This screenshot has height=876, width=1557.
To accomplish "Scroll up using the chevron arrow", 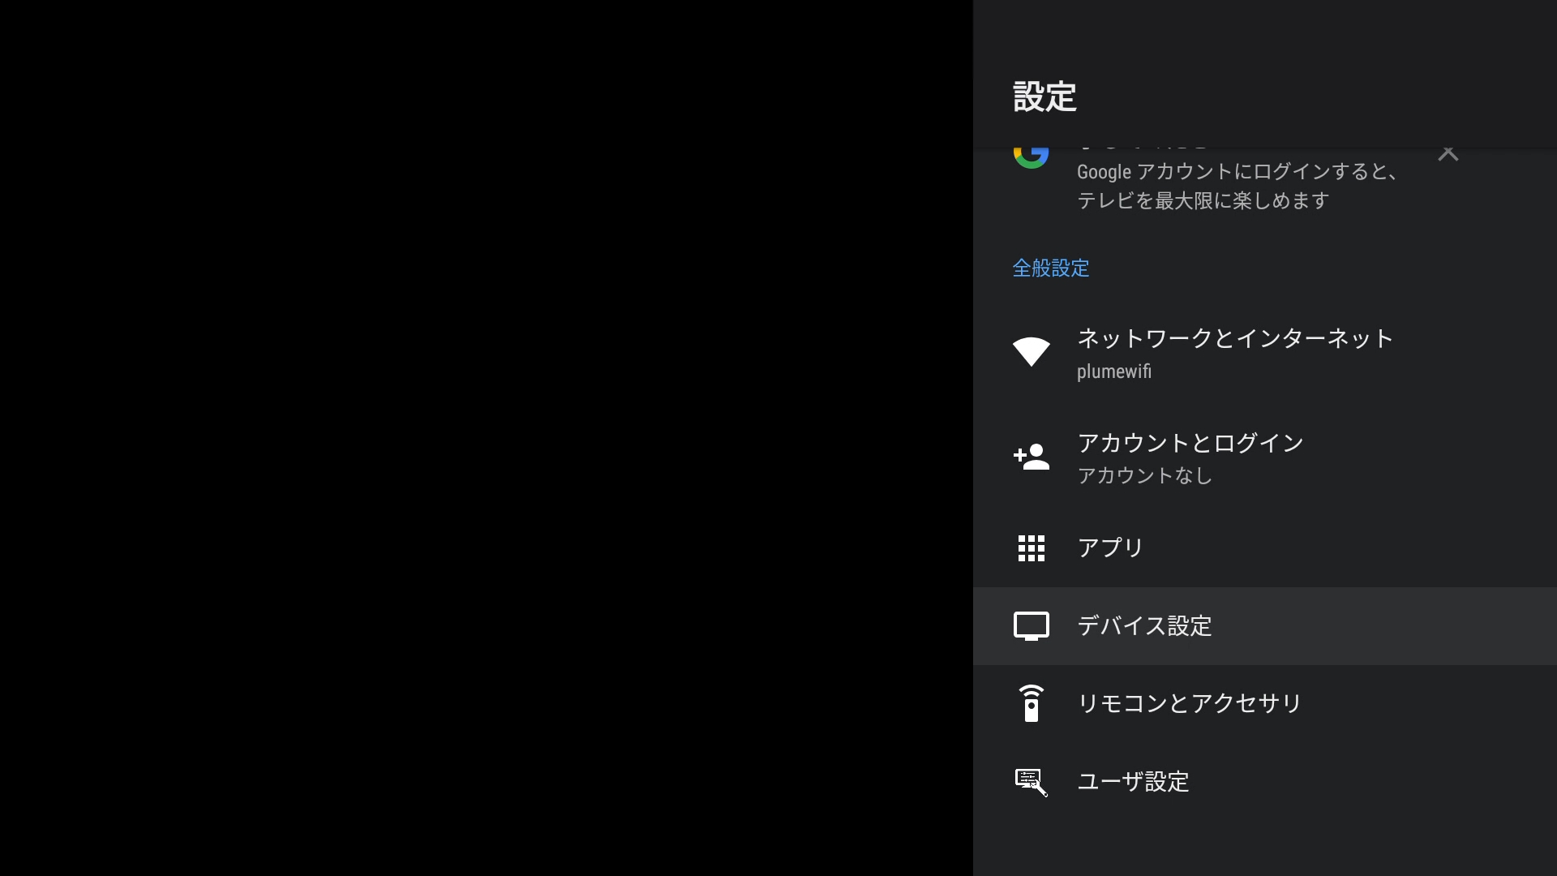I will [1448, 153].
